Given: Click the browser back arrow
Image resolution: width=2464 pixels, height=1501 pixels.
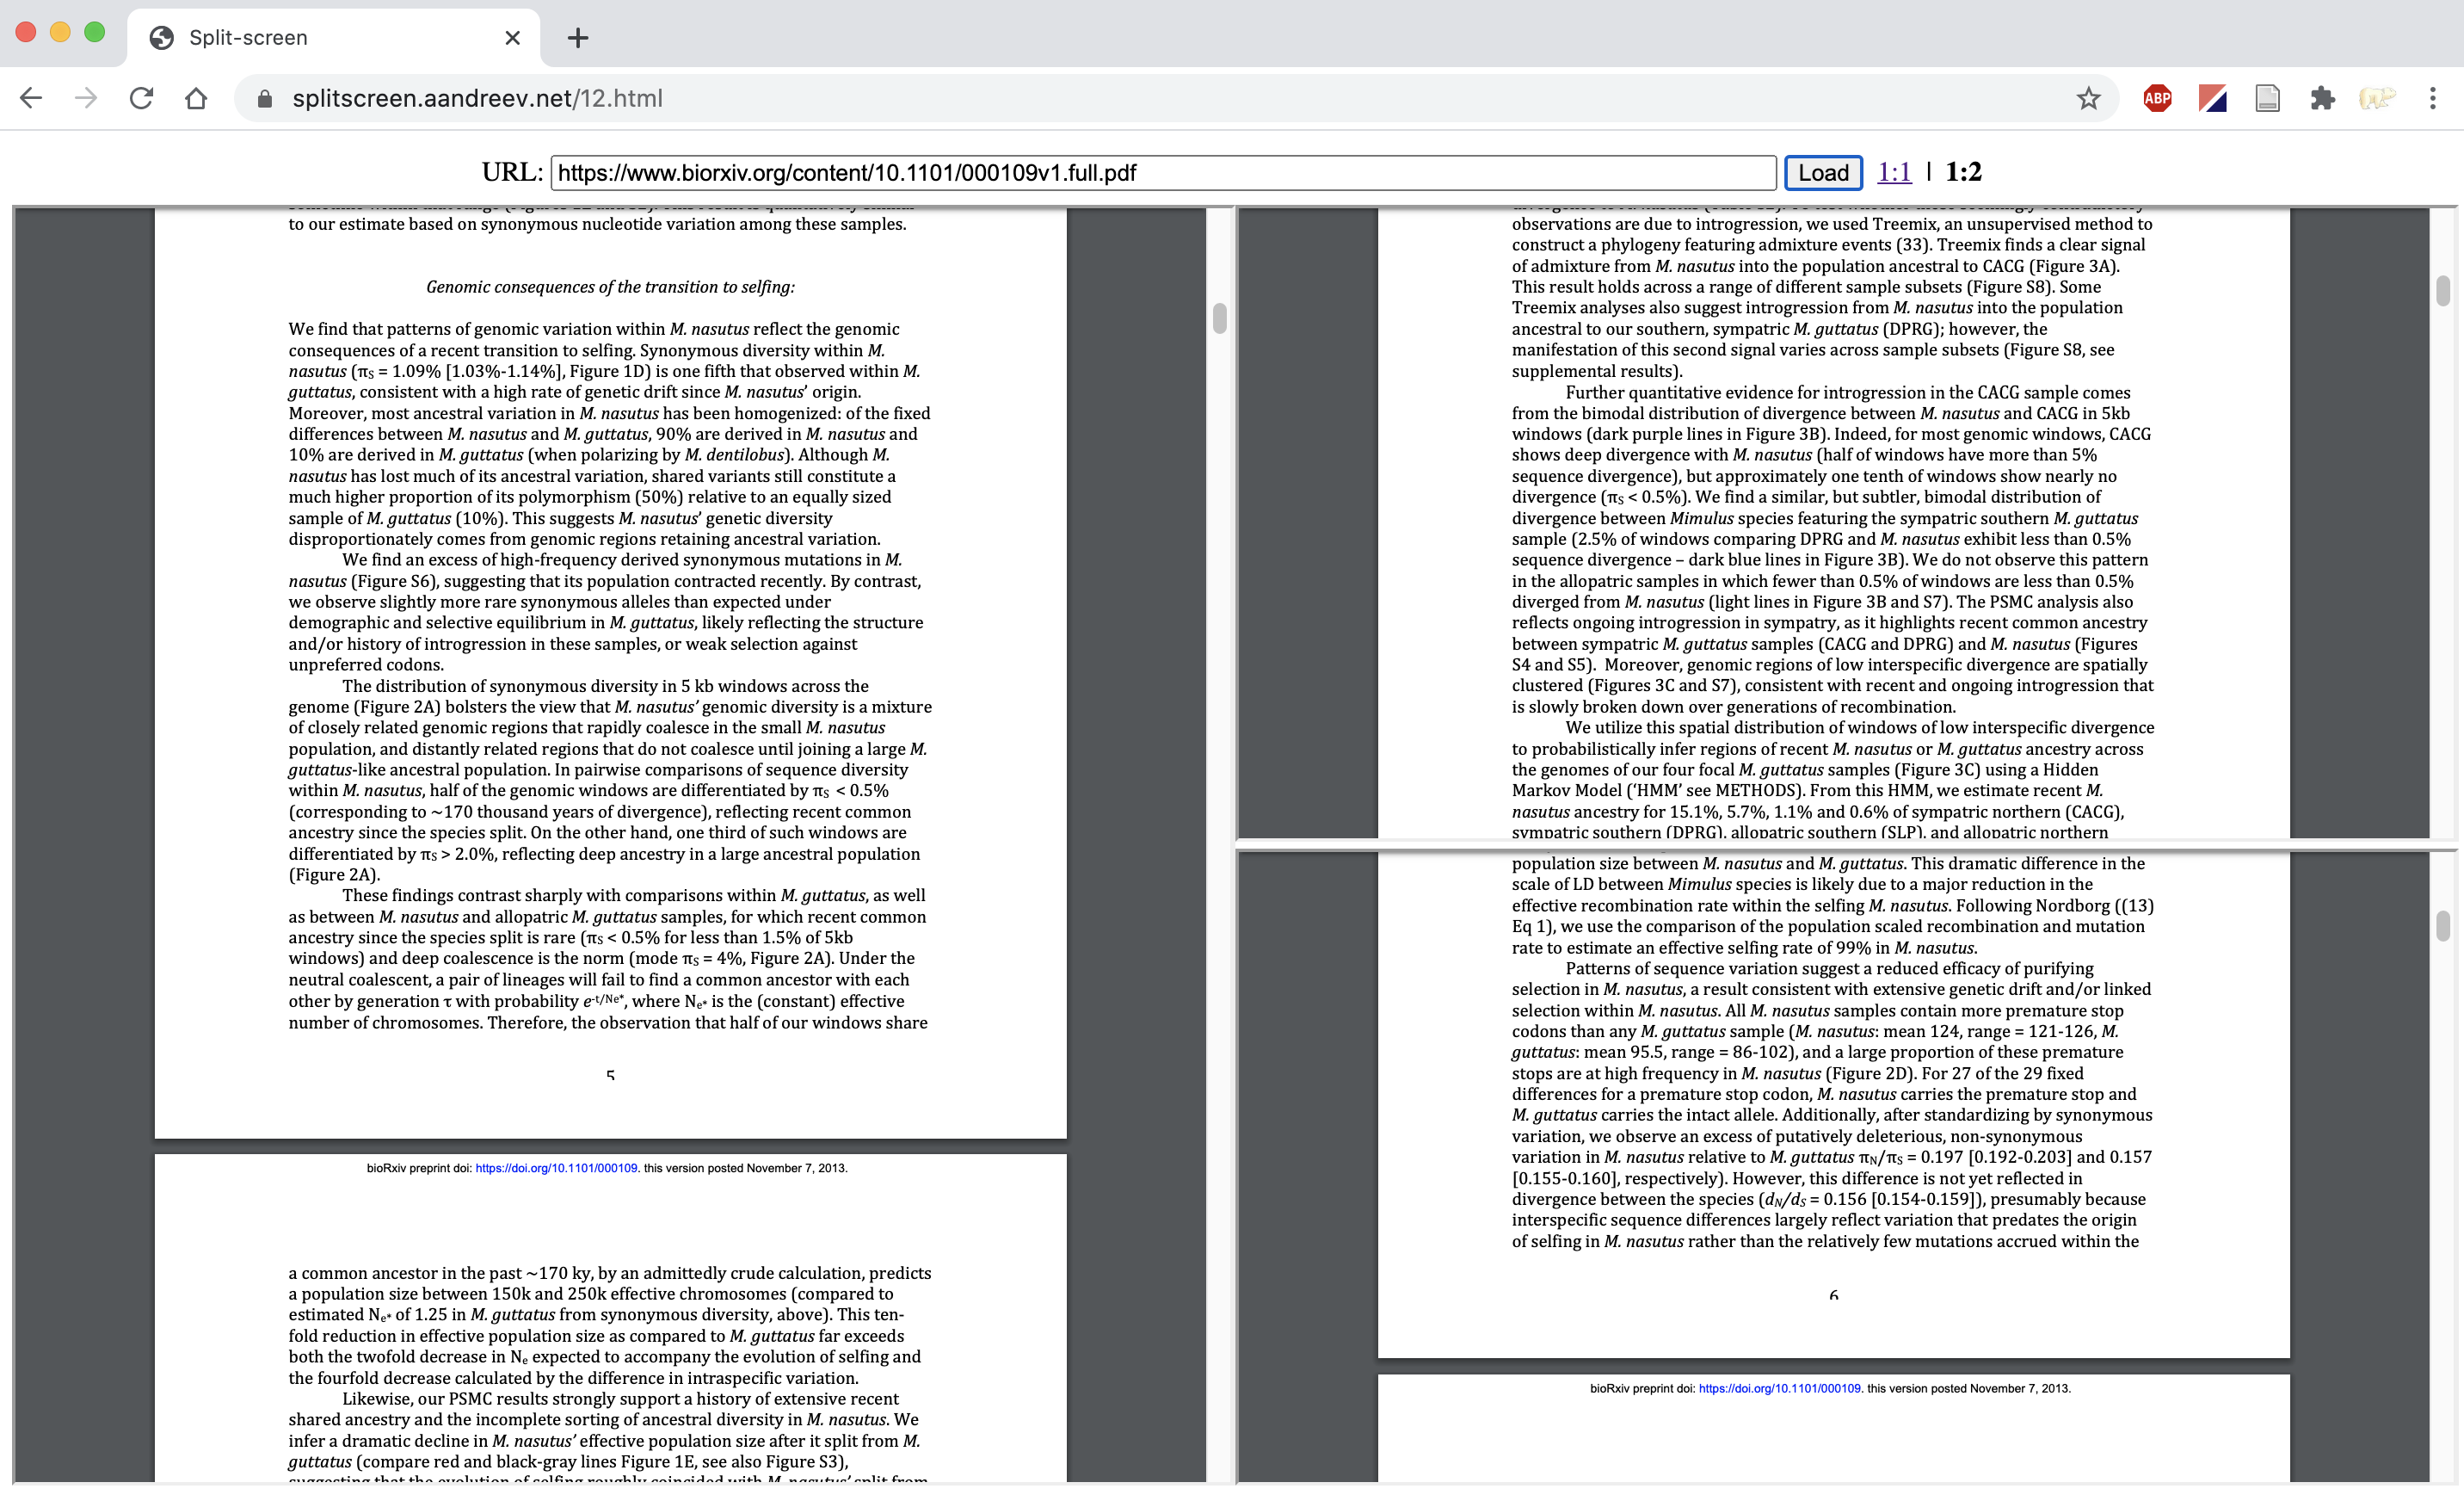Looking at the screenshot, I should pyautogui.click(x=31, y=98).
